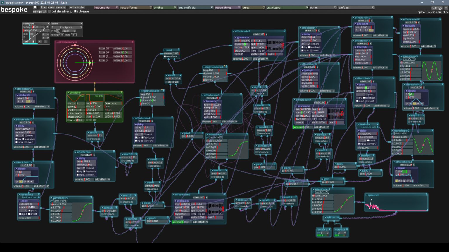This screenshot has width=449, height=252.
Task: Click the pause icon in the transport module
Action: click(x=33, y=41)
